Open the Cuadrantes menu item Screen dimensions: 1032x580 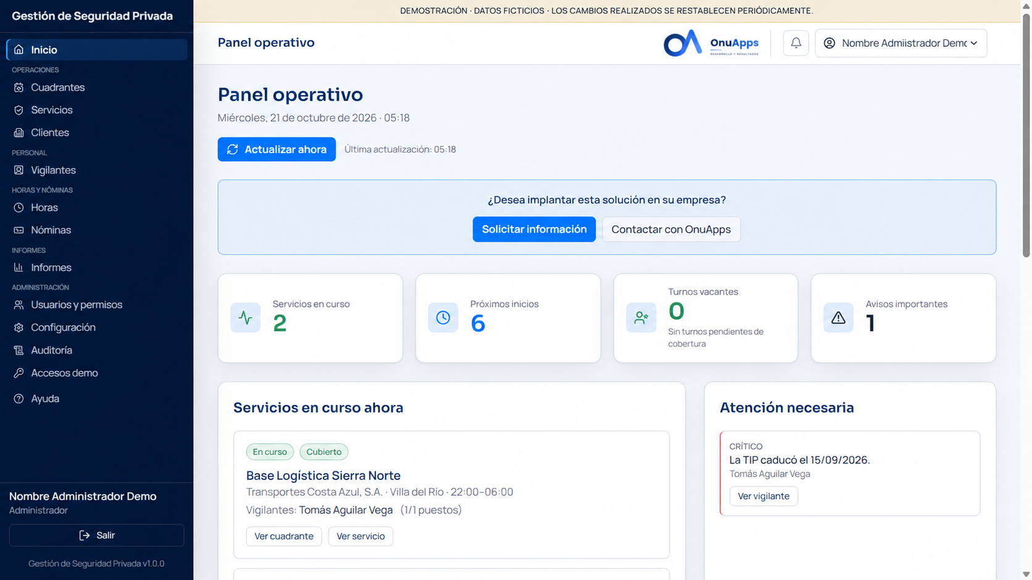(x=97, y=88)
